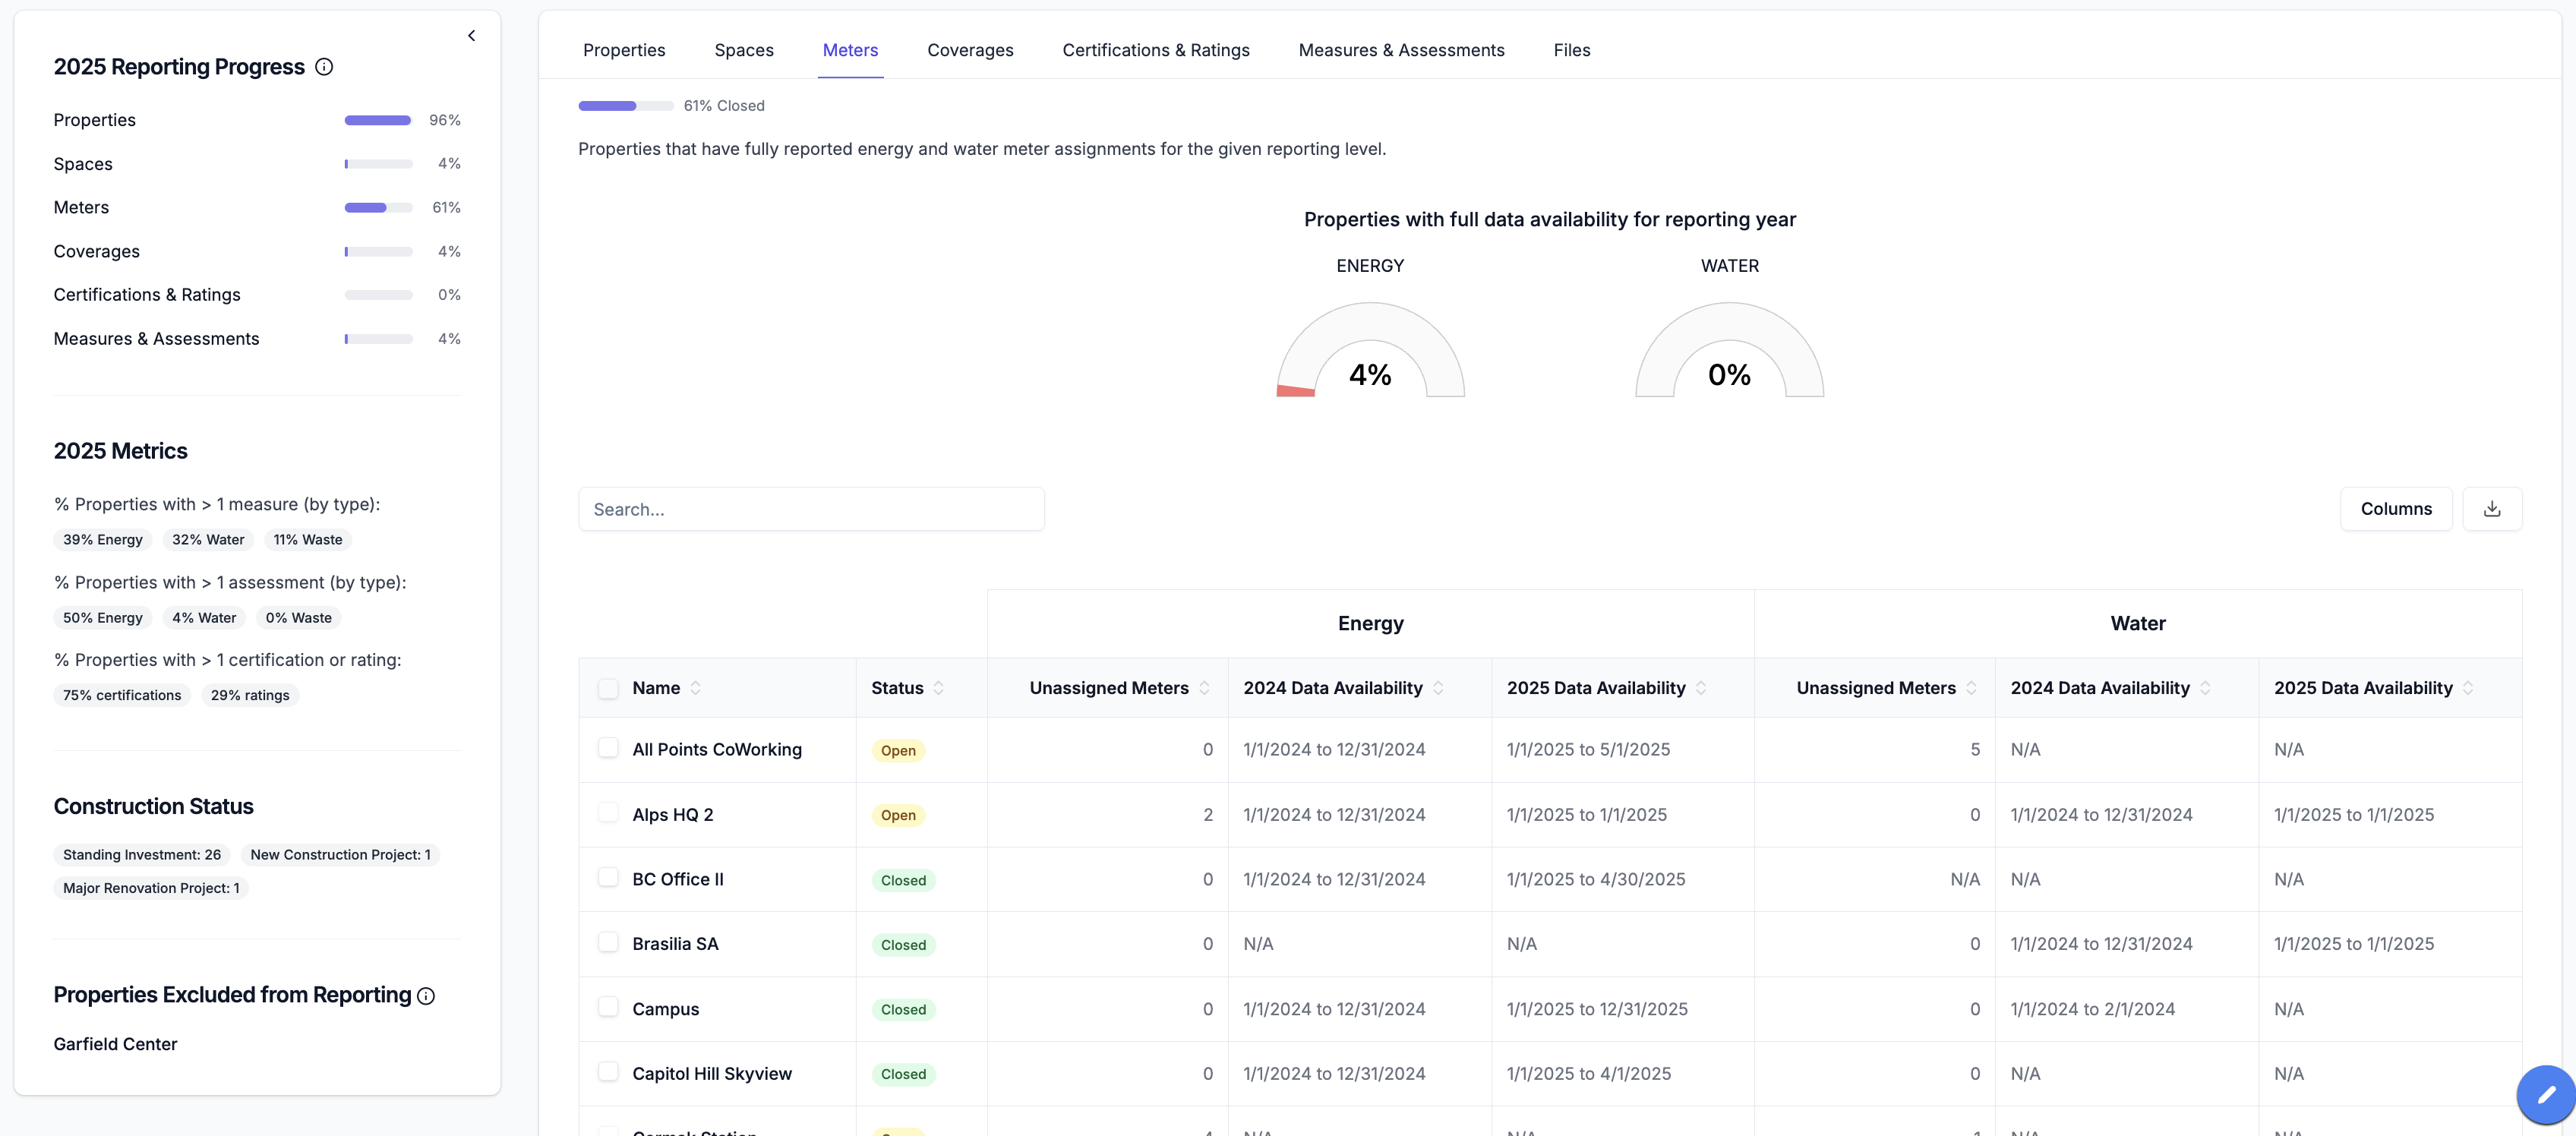Focus the Search input field
2576x1136 pixels.
(810, 509)
